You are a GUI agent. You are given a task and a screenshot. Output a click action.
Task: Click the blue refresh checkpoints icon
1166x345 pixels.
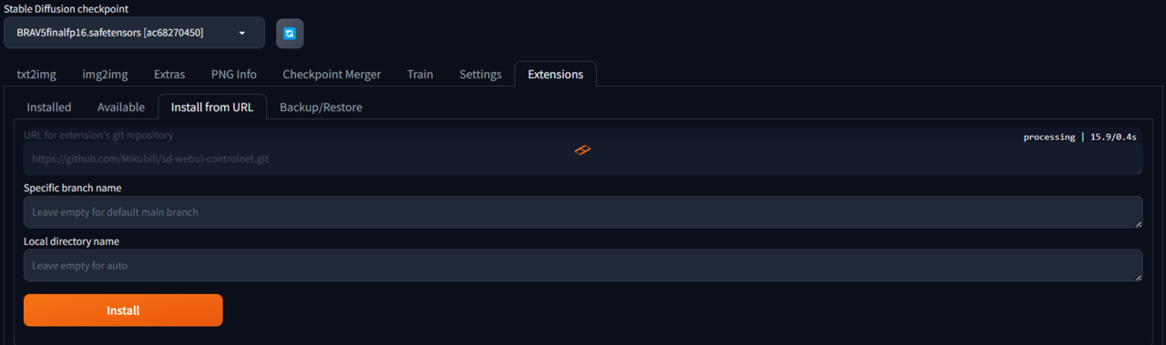click(x=290, y=34)
